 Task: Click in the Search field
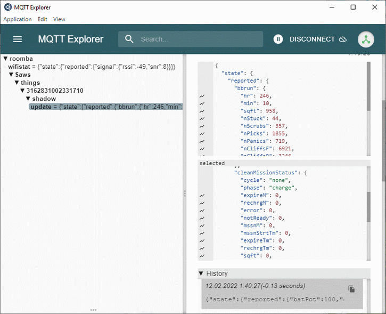click(197, 39)
